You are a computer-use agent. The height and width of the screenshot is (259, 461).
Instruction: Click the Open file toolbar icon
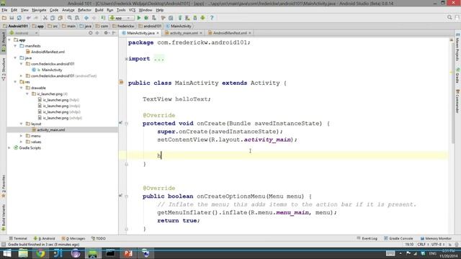(4, 18)
